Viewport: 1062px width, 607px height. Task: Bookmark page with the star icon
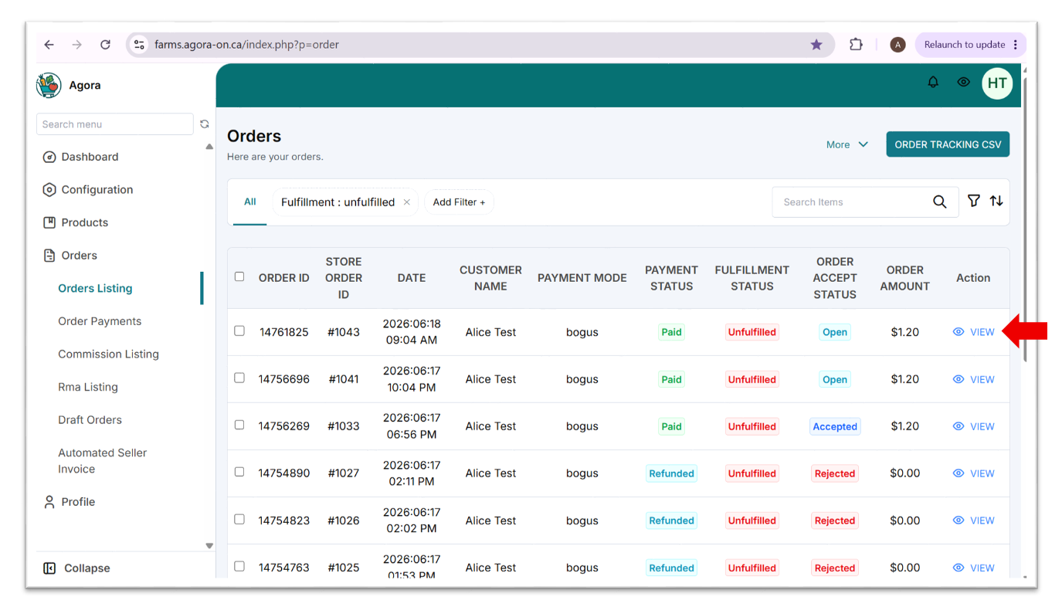coord(816,45)
